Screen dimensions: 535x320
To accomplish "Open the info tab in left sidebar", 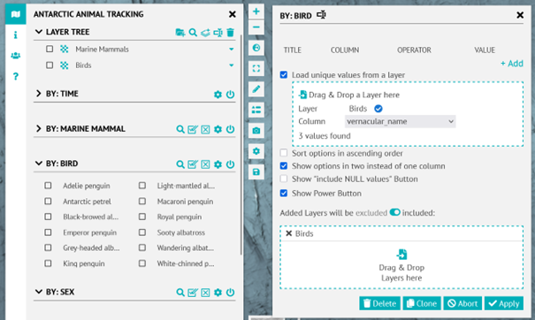I will (15, 34).
